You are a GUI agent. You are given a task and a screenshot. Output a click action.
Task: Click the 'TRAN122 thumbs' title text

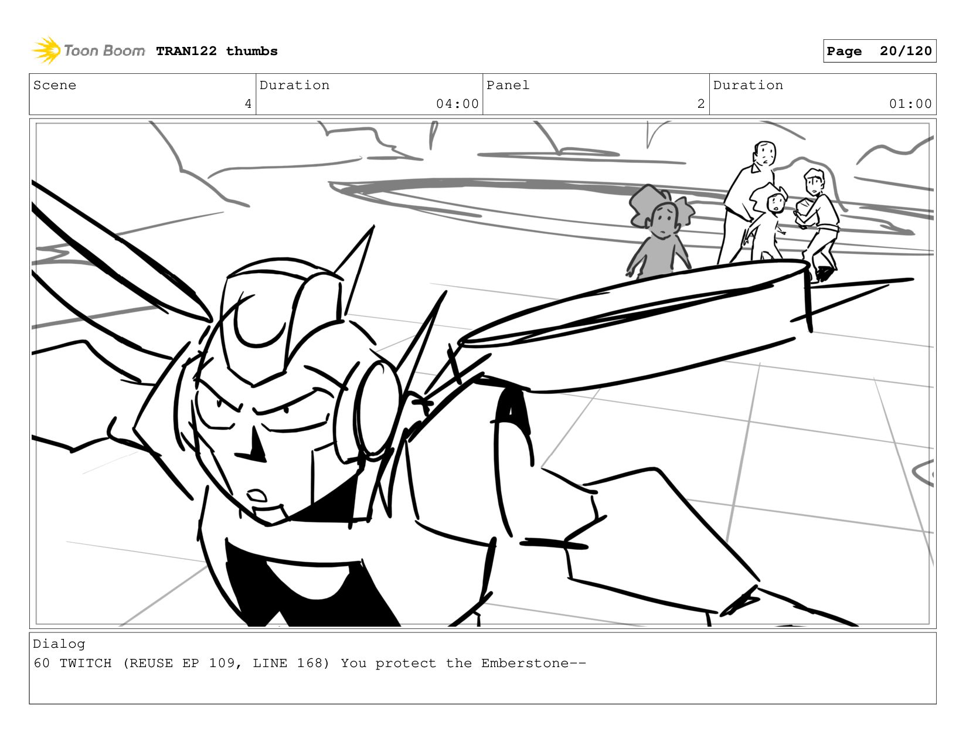pyautogui.click(x=217, y=51)
